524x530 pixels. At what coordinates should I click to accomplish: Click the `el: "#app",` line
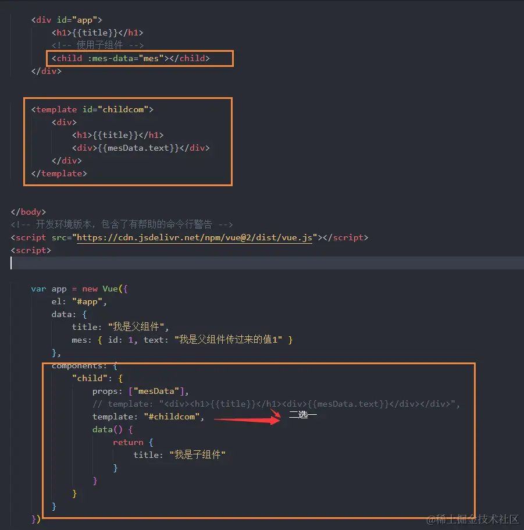coord(79,301)
